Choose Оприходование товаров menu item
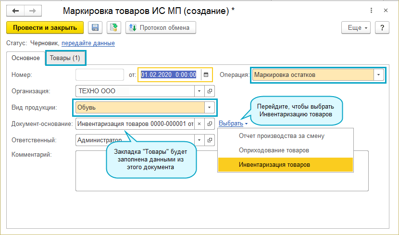 (274, 150)
